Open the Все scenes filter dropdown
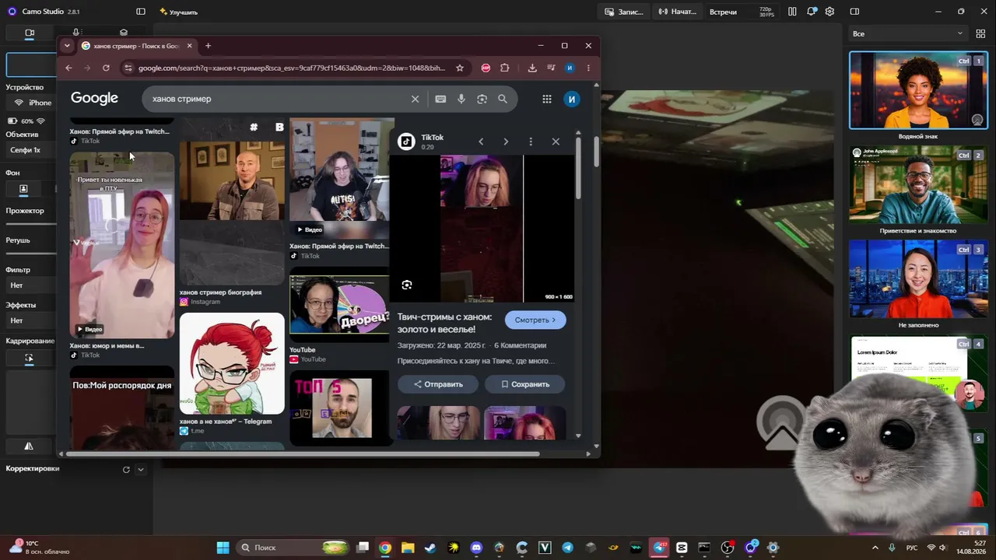 [x=907, y=33]
